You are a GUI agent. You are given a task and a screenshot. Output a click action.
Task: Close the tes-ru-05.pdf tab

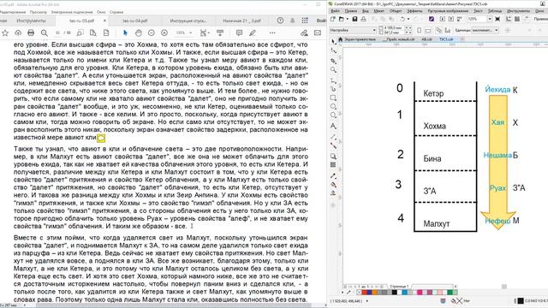(104, 21)
